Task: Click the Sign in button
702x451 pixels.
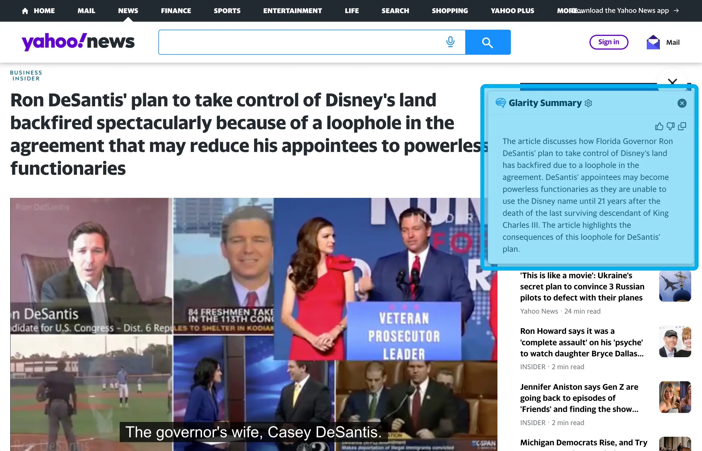Action: tap(609, 42)
